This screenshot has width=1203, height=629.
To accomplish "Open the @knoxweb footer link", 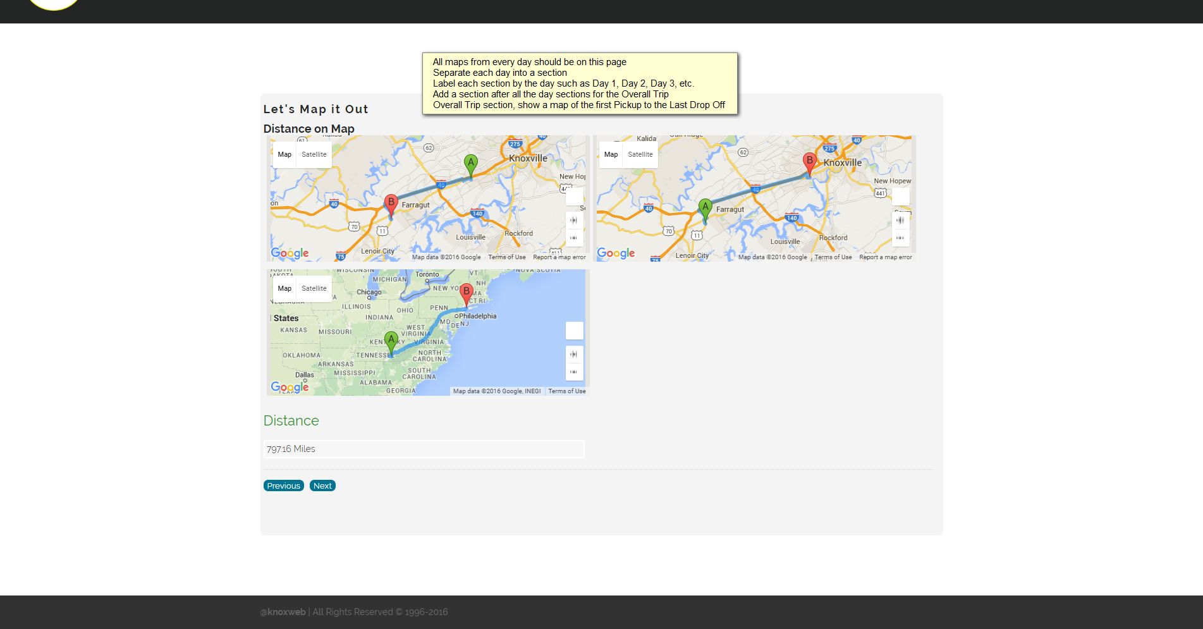I will pyautogui.click(x=283, y=612).
